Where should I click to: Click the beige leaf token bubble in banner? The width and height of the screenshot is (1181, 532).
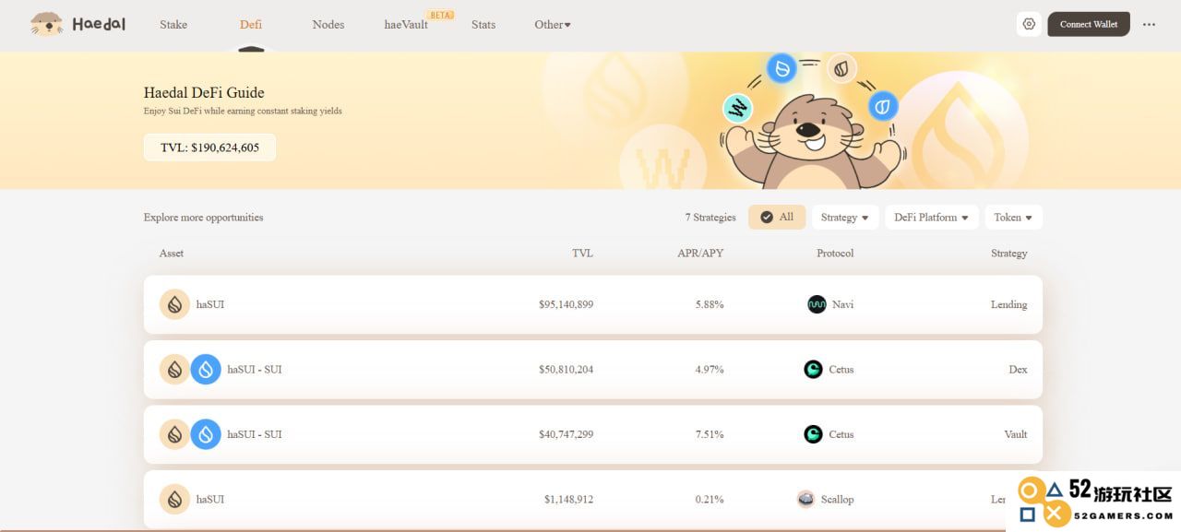841,68
